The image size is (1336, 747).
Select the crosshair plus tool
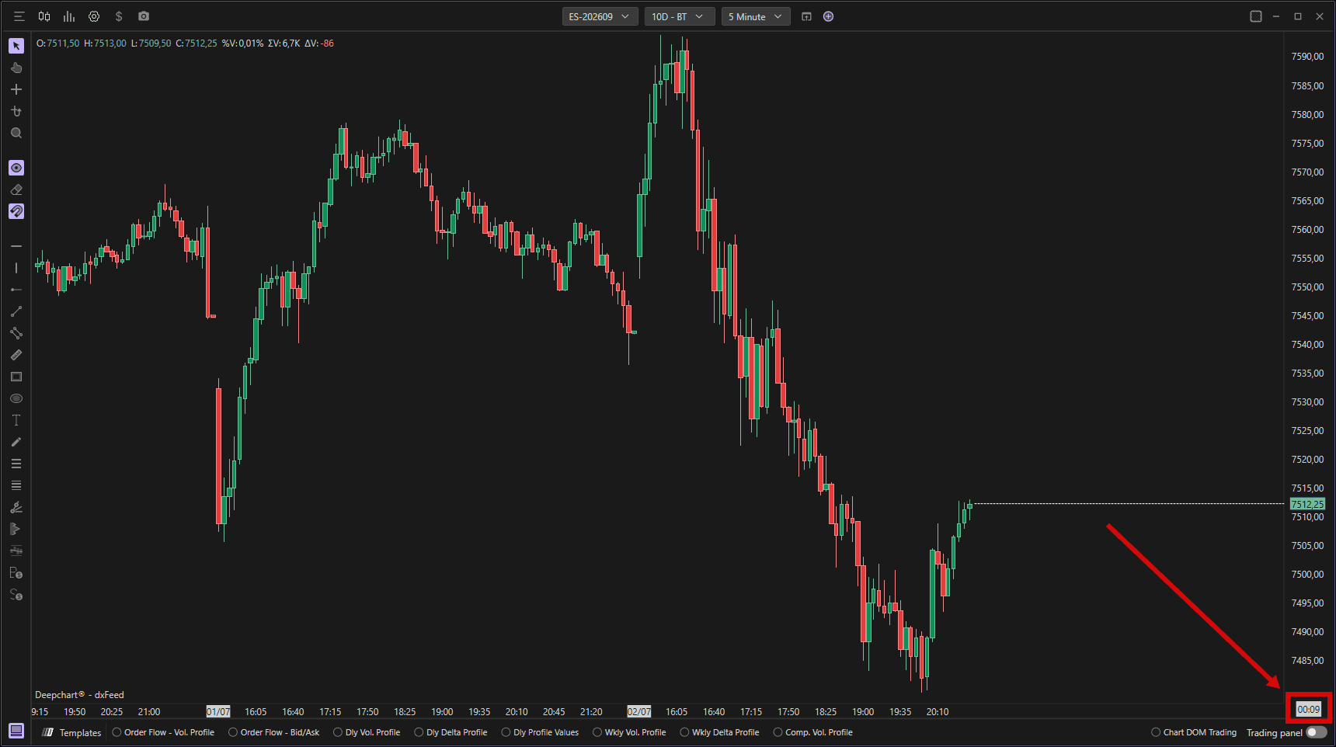coord(16,89)
